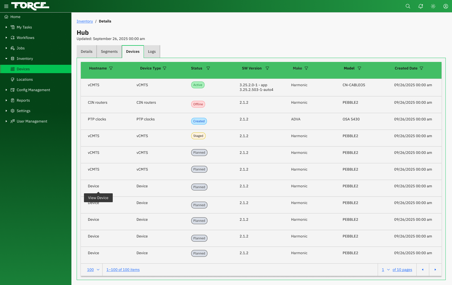Select Locations in the sidebar
Image resolution: width=452 pixels, height=285 pixels.
coord(25,79)
